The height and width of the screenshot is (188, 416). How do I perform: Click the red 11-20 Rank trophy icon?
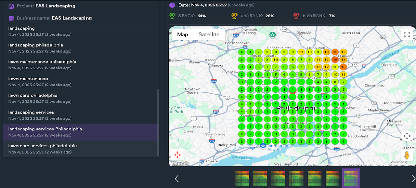coord(296,16)
